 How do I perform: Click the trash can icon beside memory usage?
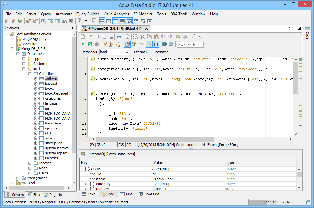[308, 202]
